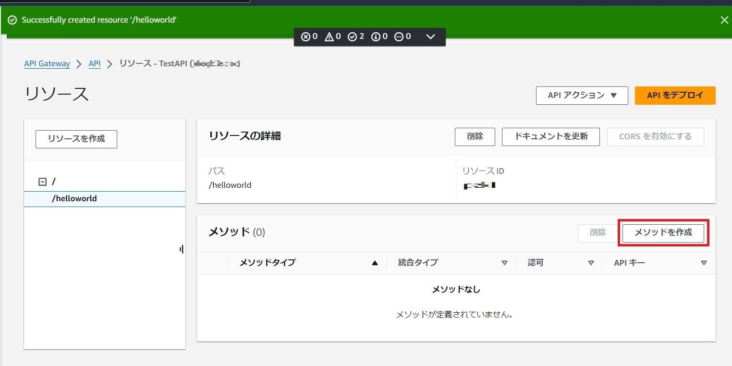This screenshot has width=732, height=366.
Task: Select the root / resource label
Action: tap(54, 182)
